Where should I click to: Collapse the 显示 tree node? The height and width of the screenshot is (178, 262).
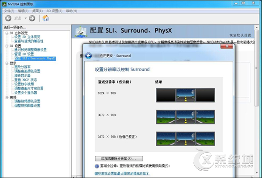coord(7,63)
